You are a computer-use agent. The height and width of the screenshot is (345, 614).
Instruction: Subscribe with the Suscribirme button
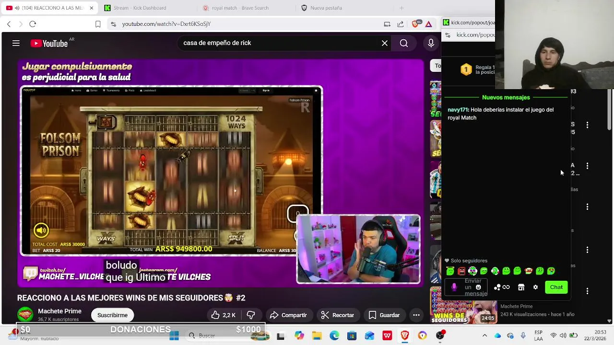[x=112, y=315]
